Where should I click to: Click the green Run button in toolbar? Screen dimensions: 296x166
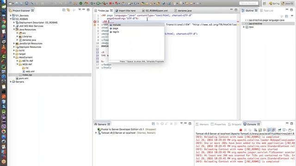click(x=98, y=3)
